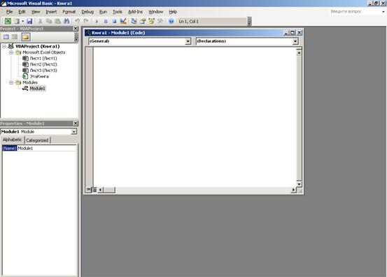Click the Break pause icon
This screenshot has height=277, width=387.
click(106, 22)
